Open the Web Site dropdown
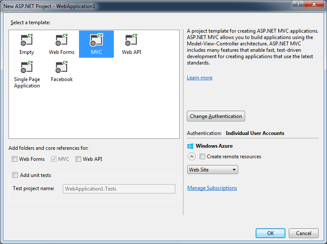The width and height of the screenshot is (327, 244). coord(212,170)
